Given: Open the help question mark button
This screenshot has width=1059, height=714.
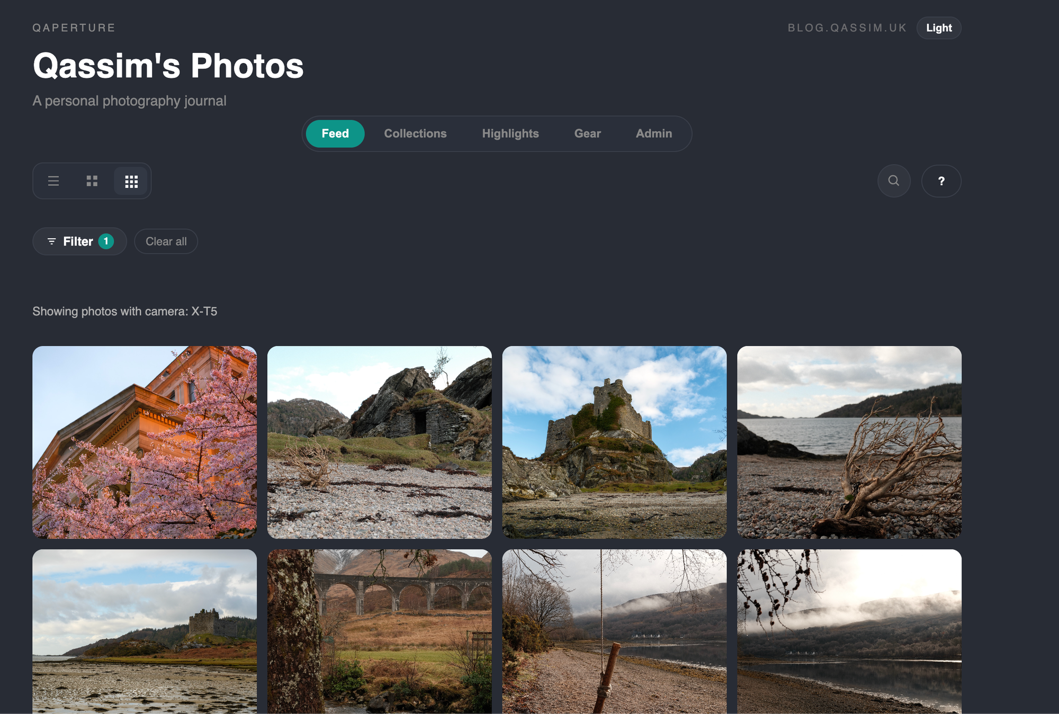Looking at the screenshot, I should (x=941, y=181).
